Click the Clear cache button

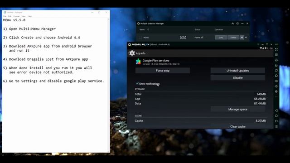pyautogui.click(x=237, y=126)
